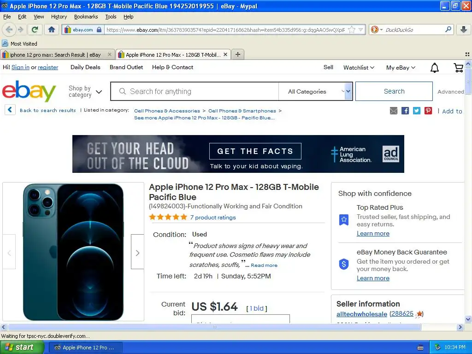Viewport: 472px width, 354px height.
Task: Open the File menu
Action: point(7,17)
